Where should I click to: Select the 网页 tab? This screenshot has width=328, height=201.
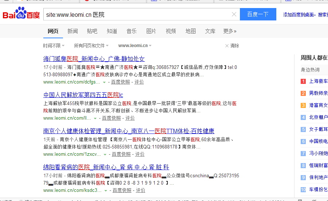(53, 31)
